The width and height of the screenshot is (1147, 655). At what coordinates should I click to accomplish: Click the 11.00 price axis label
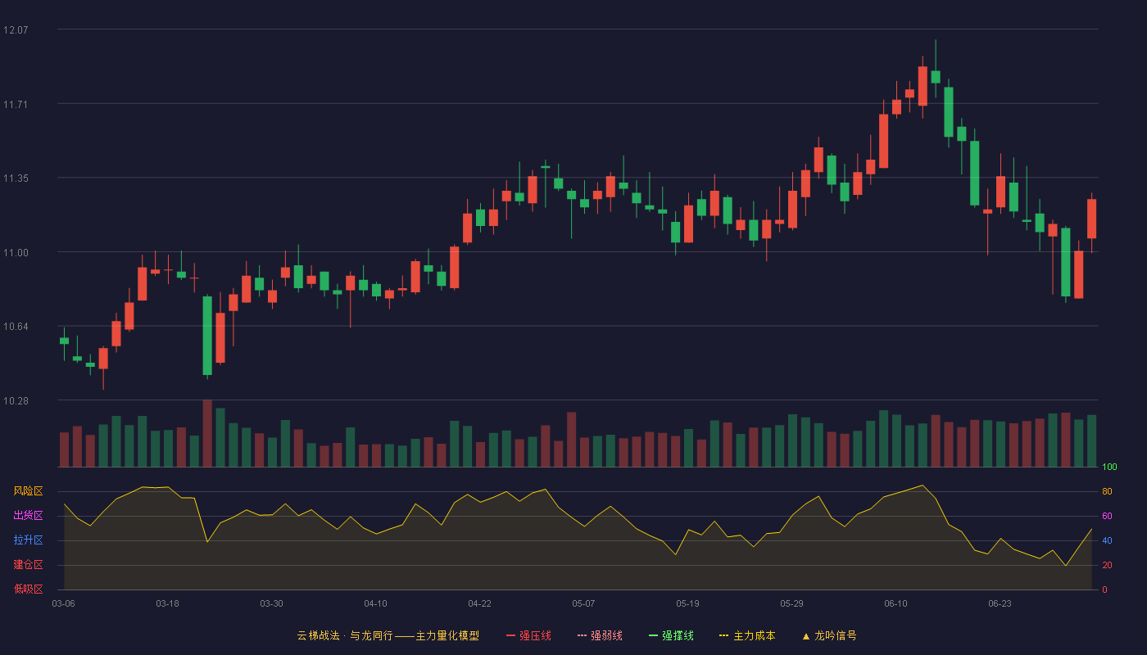click(16, 252)
